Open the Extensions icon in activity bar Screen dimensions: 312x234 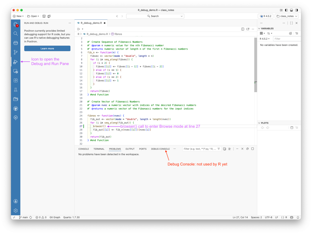click(16, 80)
